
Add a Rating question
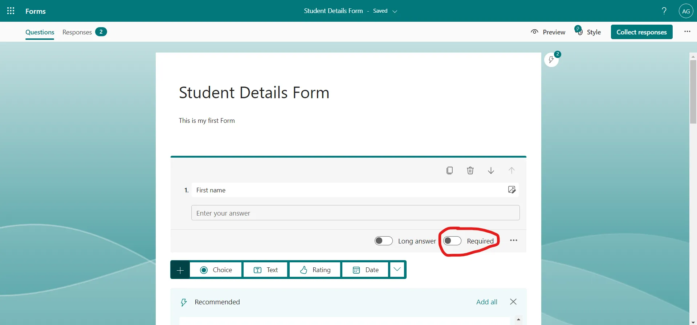tap(315, 270)
